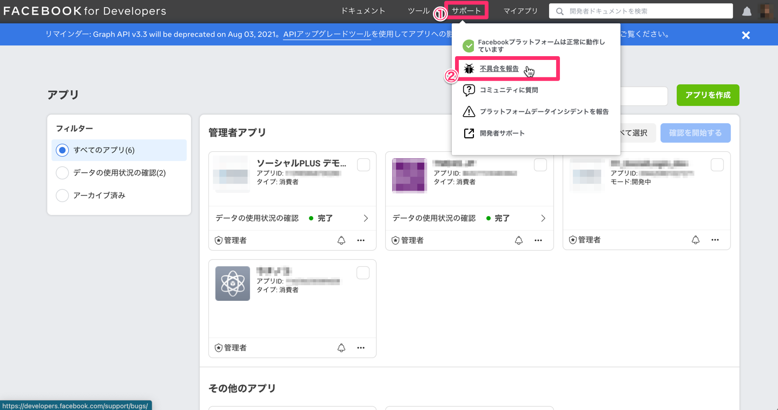Click the purple pixelated app thumbnail
The width and height of the screenshot is (778, 410).
[410, 176]
